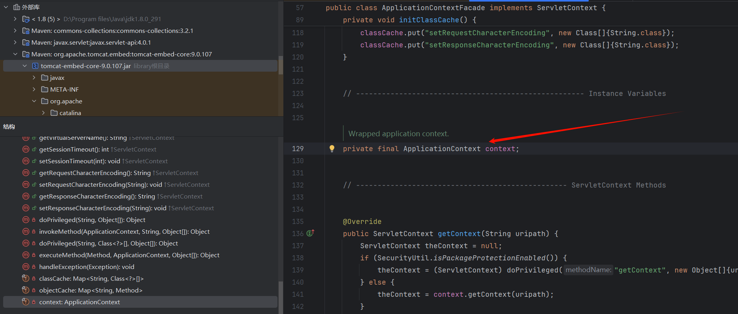738x314 pixels.
Task: Expand the META-INF folder
Action: (x=34, y=89)
